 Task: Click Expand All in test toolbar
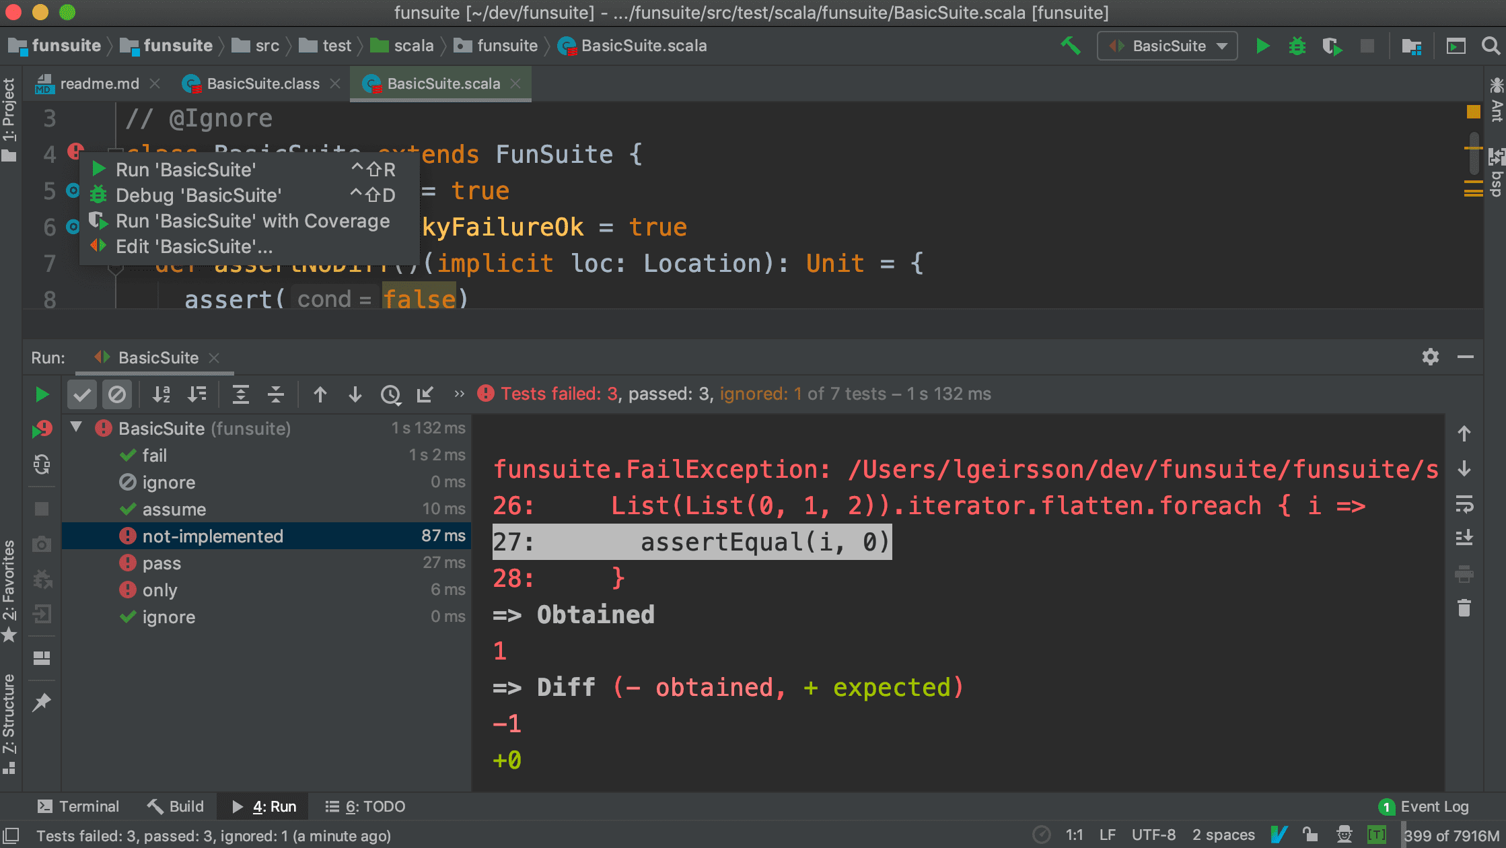[240, 394]
